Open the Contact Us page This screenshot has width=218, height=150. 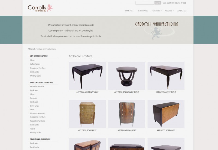[x=181, y=11]
